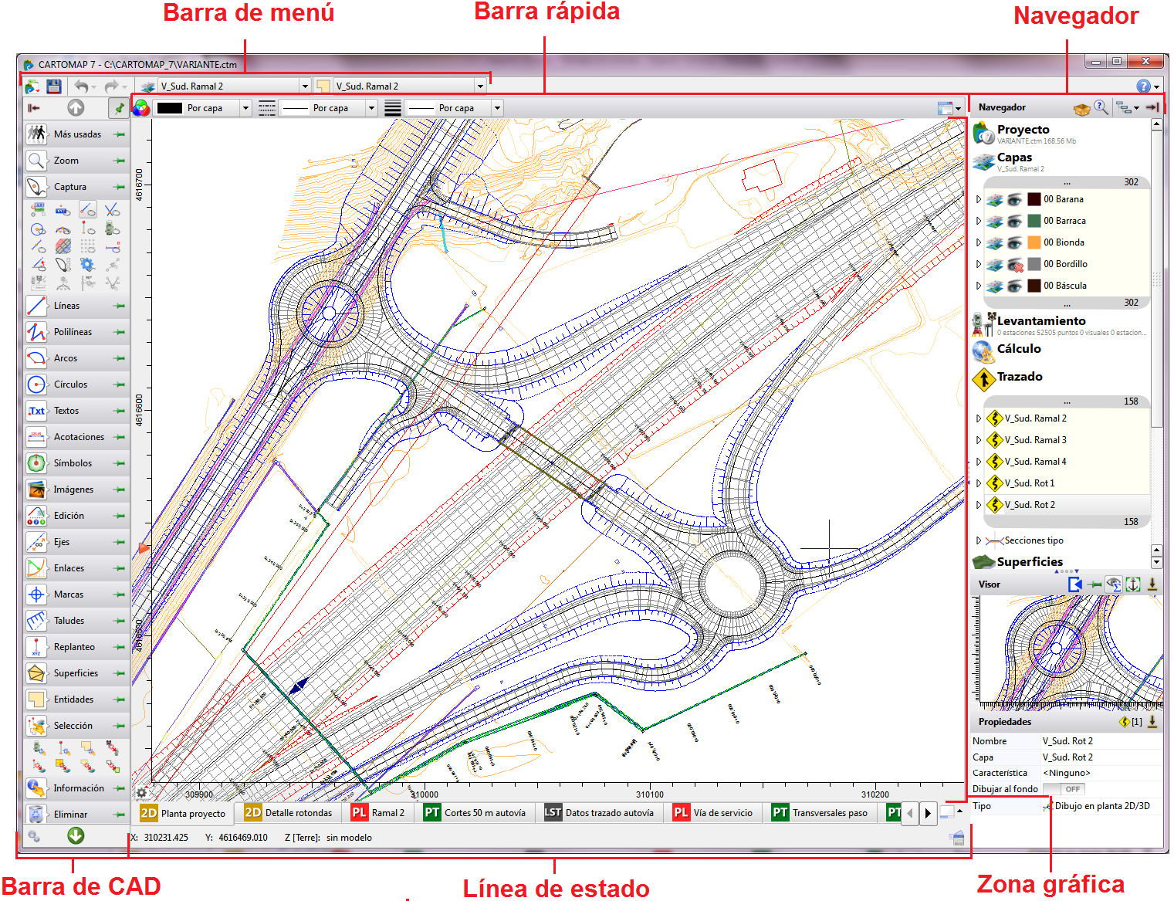Expand the V_Sud. Ramal 3 tree item
Image resolution: width=1174 pixels, height=901 pixels.
[x=979, y=440]
